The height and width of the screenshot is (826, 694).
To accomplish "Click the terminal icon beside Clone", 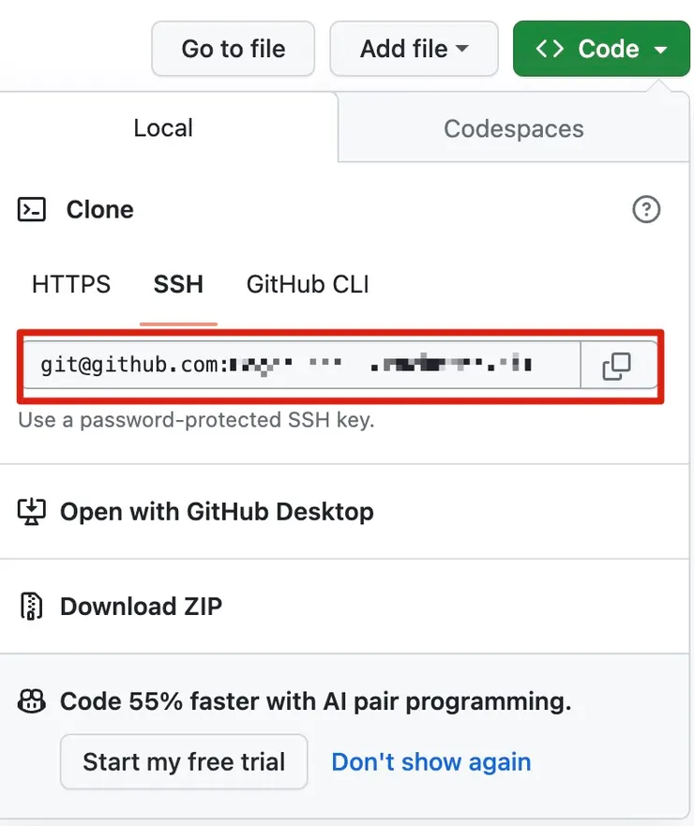I will click(x=32, y=209).
